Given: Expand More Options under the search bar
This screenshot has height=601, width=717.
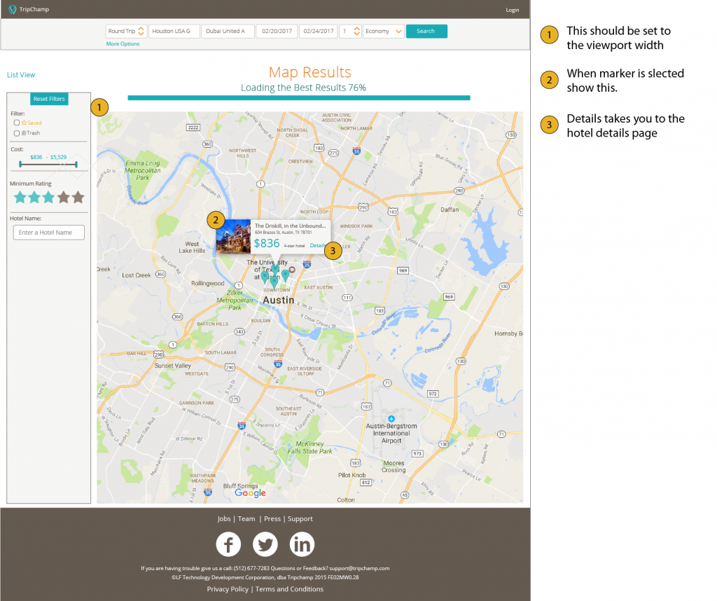Looking at the screenshot, I should pos(124,43).
